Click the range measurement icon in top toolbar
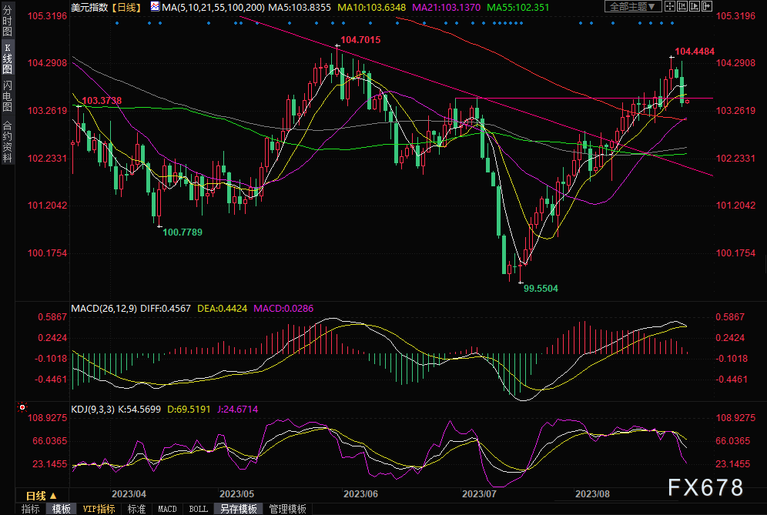This screenshot has height=515, width=767. click(x=683, y=6)
